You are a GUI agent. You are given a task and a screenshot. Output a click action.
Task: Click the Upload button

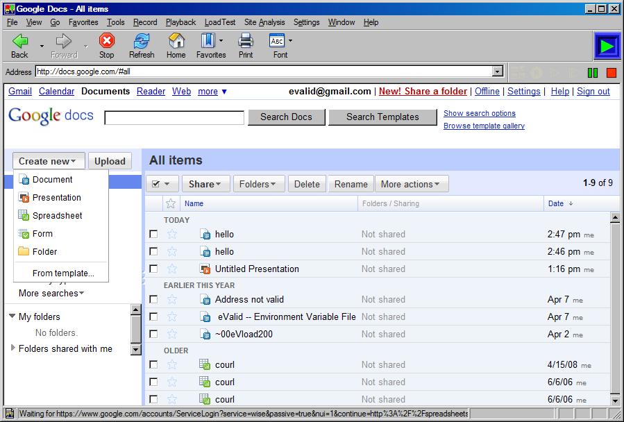pos(110,161)
